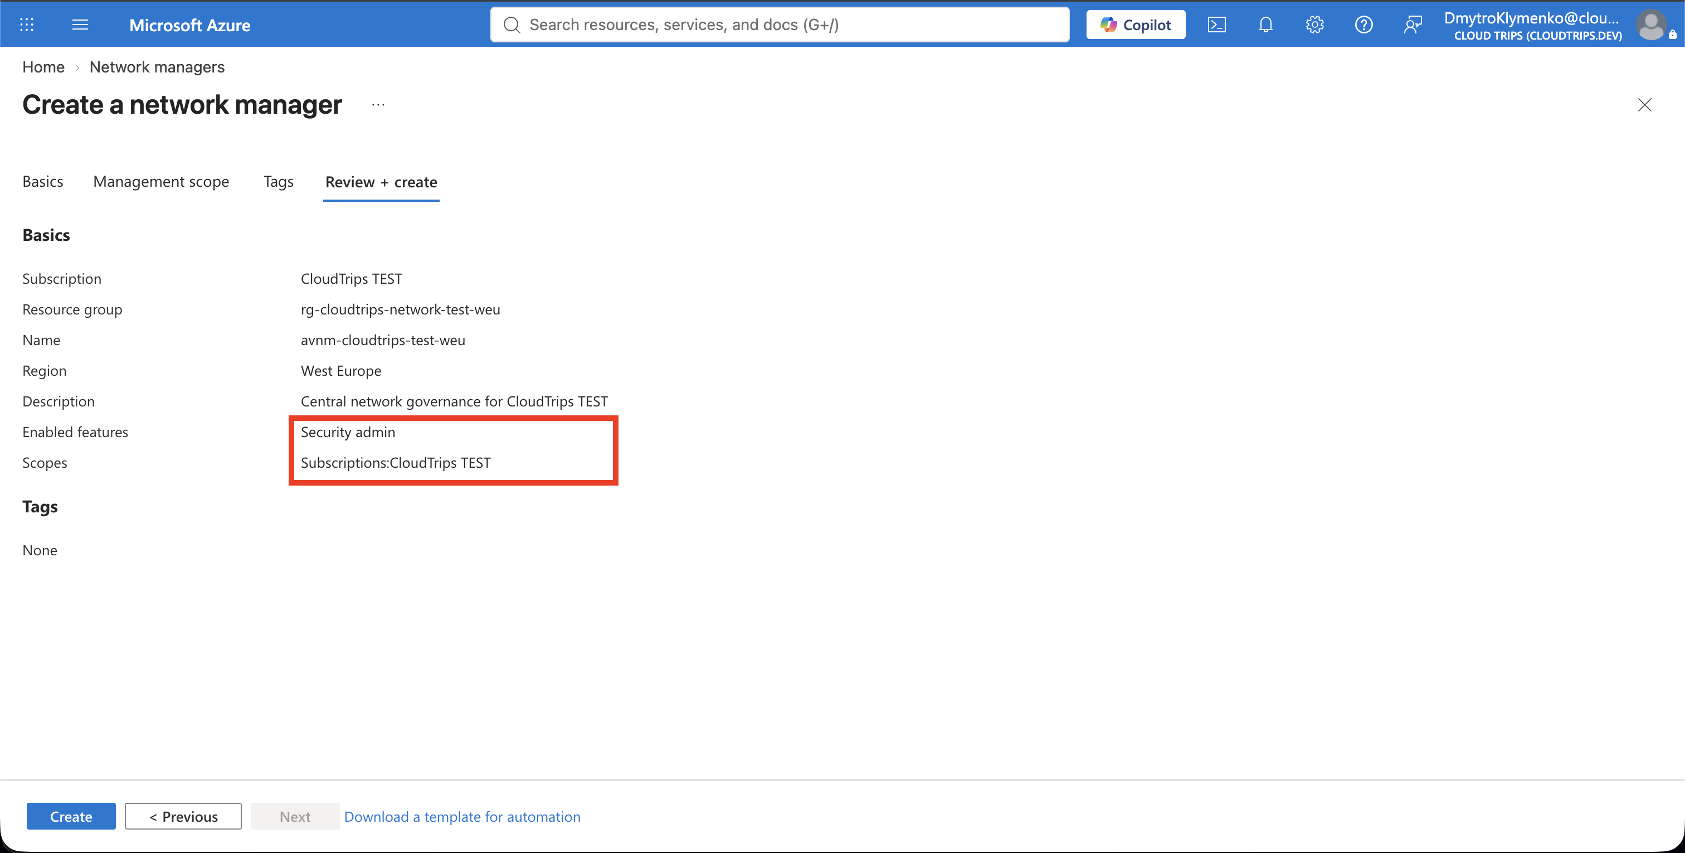Screen dimensions: 1685x853
Task: Click the Description label
Action: (x=58, y=401)
